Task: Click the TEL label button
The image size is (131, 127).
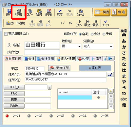Action: (x=14, y=87)
